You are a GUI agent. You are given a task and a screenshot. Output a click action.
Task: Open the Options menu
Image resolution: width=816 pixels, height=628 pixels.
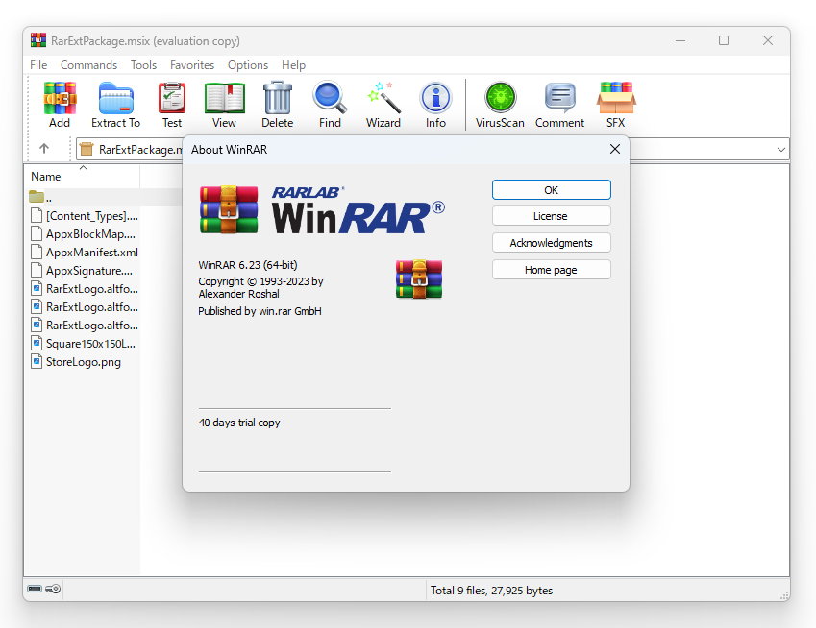click(x=248, y=64)
